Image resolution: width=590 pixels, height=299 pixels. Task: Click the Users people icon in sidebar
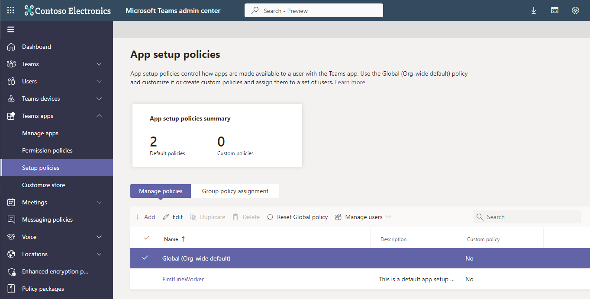click(11, 81)
